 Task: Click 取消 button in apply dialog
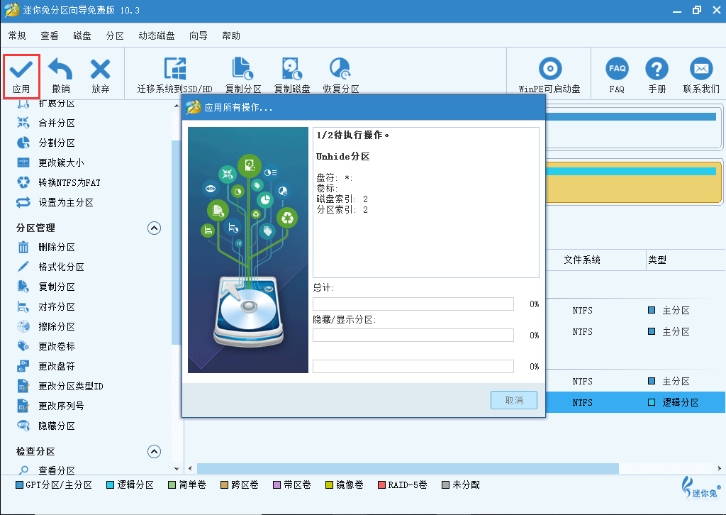(x=514, y=400)
